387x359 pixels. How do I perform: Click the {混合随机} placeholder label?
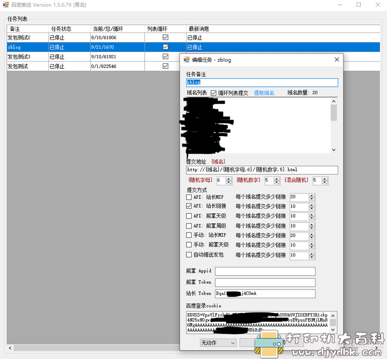coord(296,180)
